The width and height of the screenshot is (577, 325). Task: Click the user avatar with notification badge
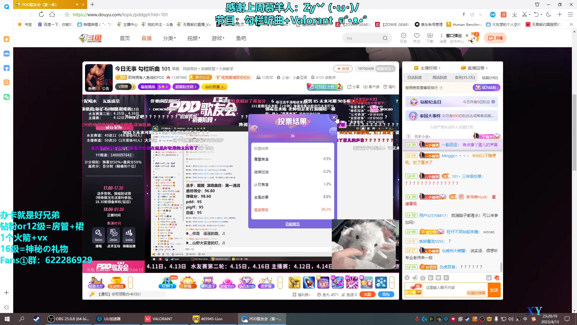(474, 38)
